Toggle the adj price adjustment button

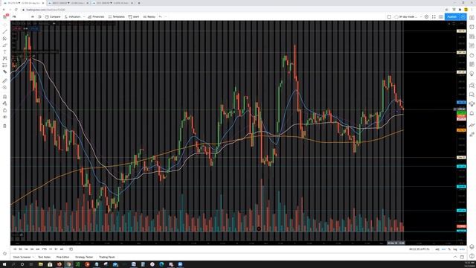(x=437, y=249)
